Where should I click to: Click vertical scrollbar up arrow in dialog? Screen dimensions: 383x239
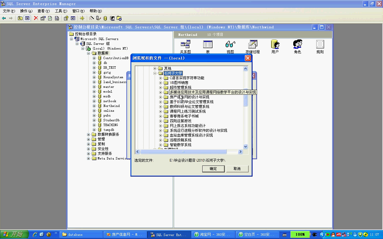pos(246,68)
